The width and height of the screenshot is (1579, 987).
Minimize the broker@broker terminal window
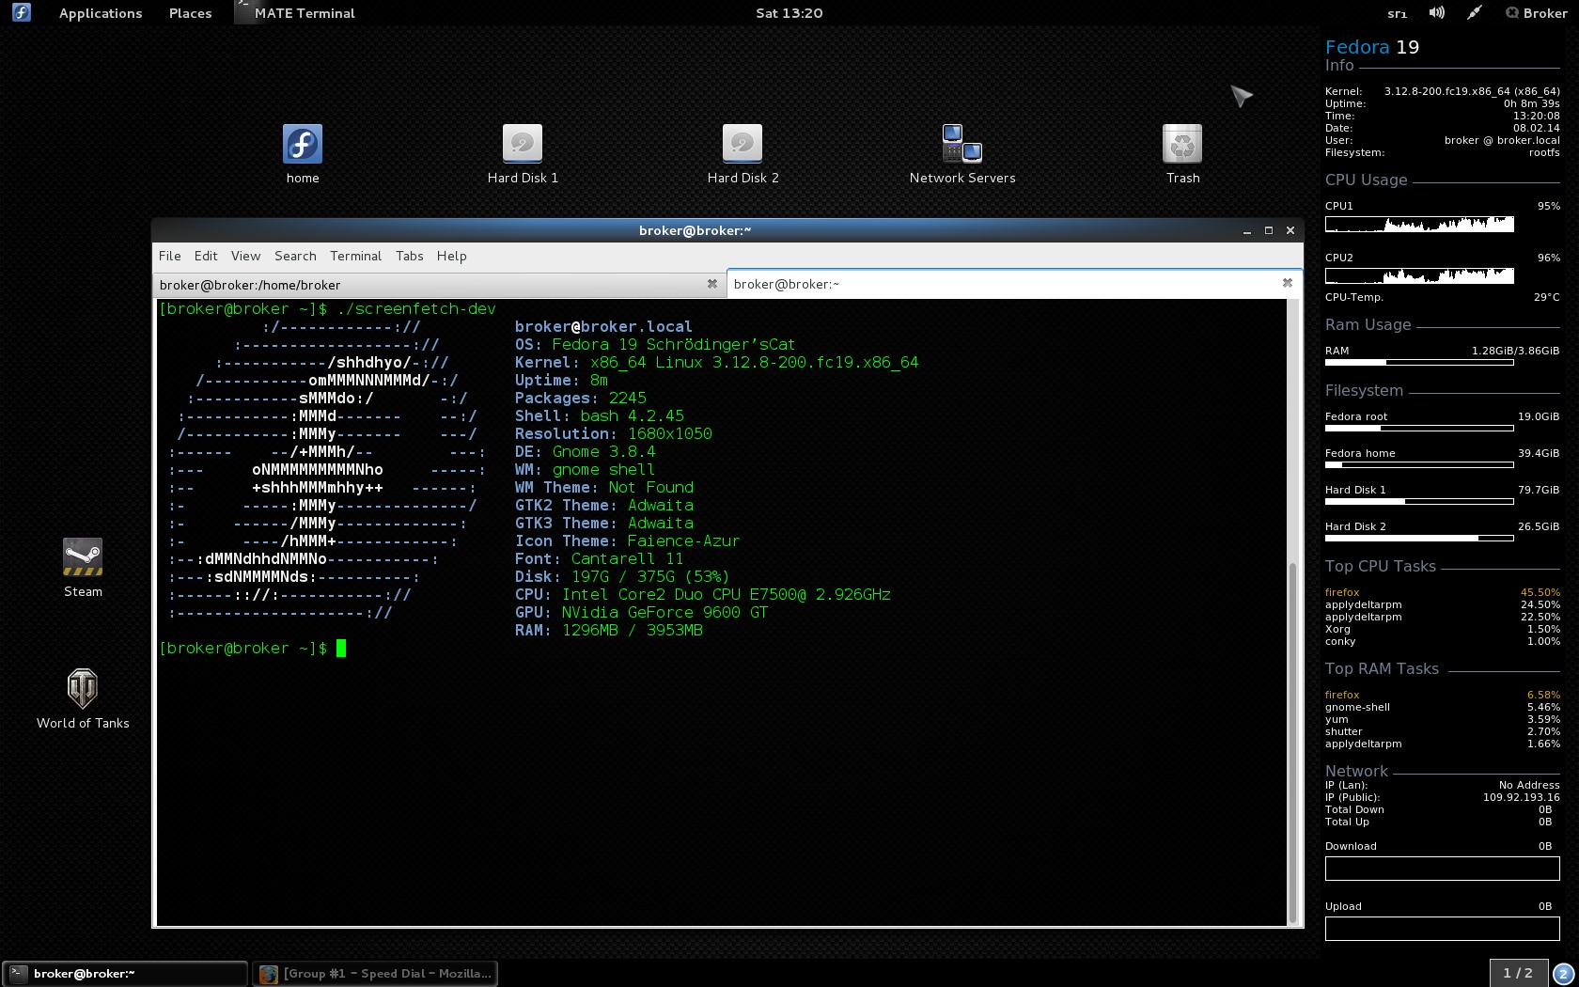click(1246, 230)
